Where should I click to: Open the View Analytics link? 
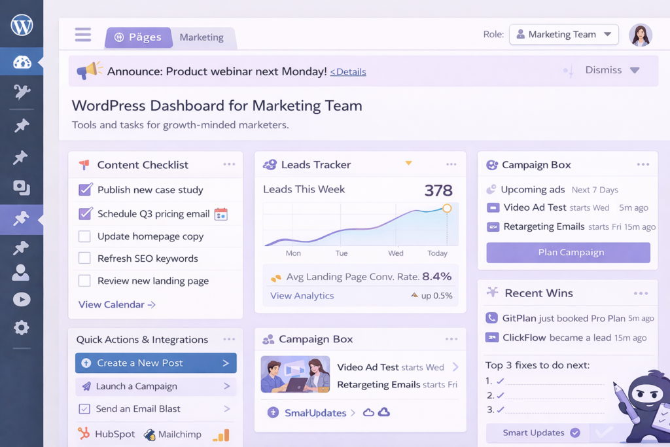click(x=302, y=296)
